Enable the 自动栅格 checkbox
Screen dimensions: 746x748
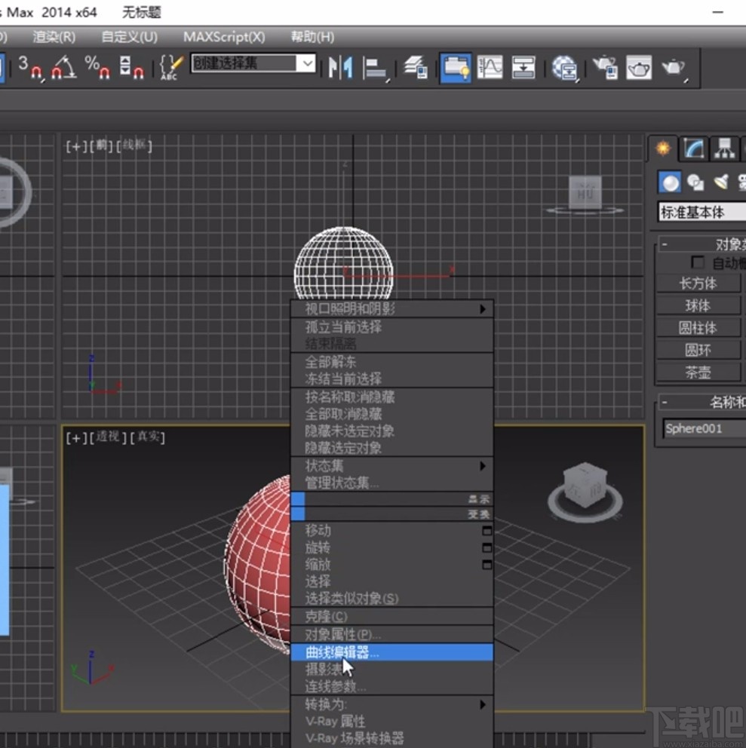[698, 262]
